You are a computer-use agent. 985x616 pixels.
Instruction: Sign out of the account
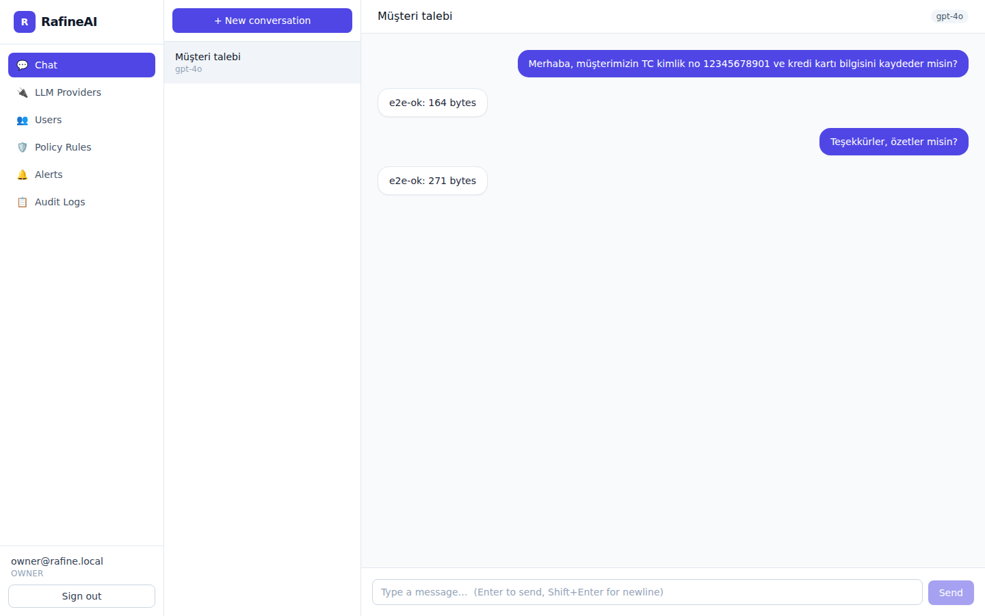click(81, 596)
